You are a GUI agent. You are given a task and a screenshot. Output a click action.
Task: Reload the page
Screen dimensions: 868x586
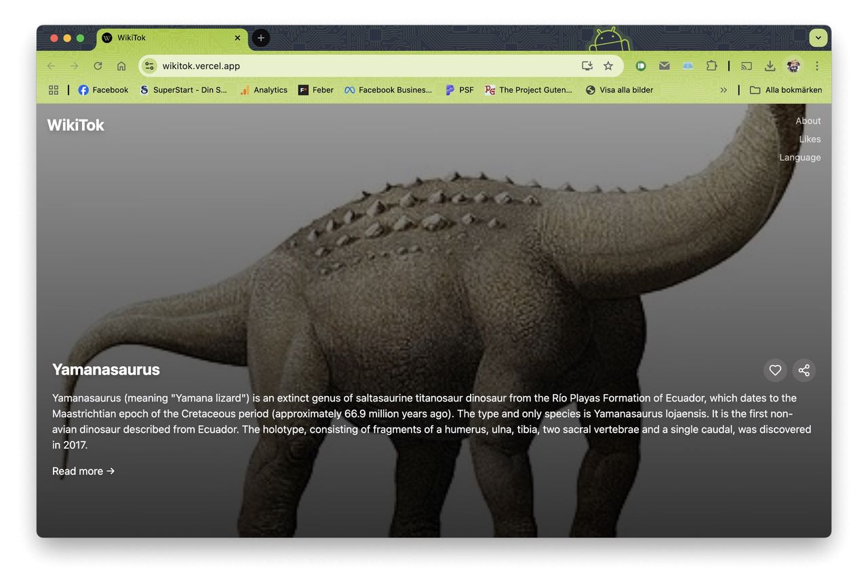coord(98,66)
